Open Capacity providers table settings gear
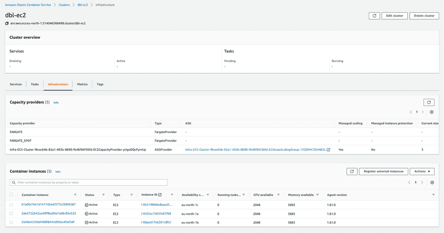 click(x=432, y=112)
